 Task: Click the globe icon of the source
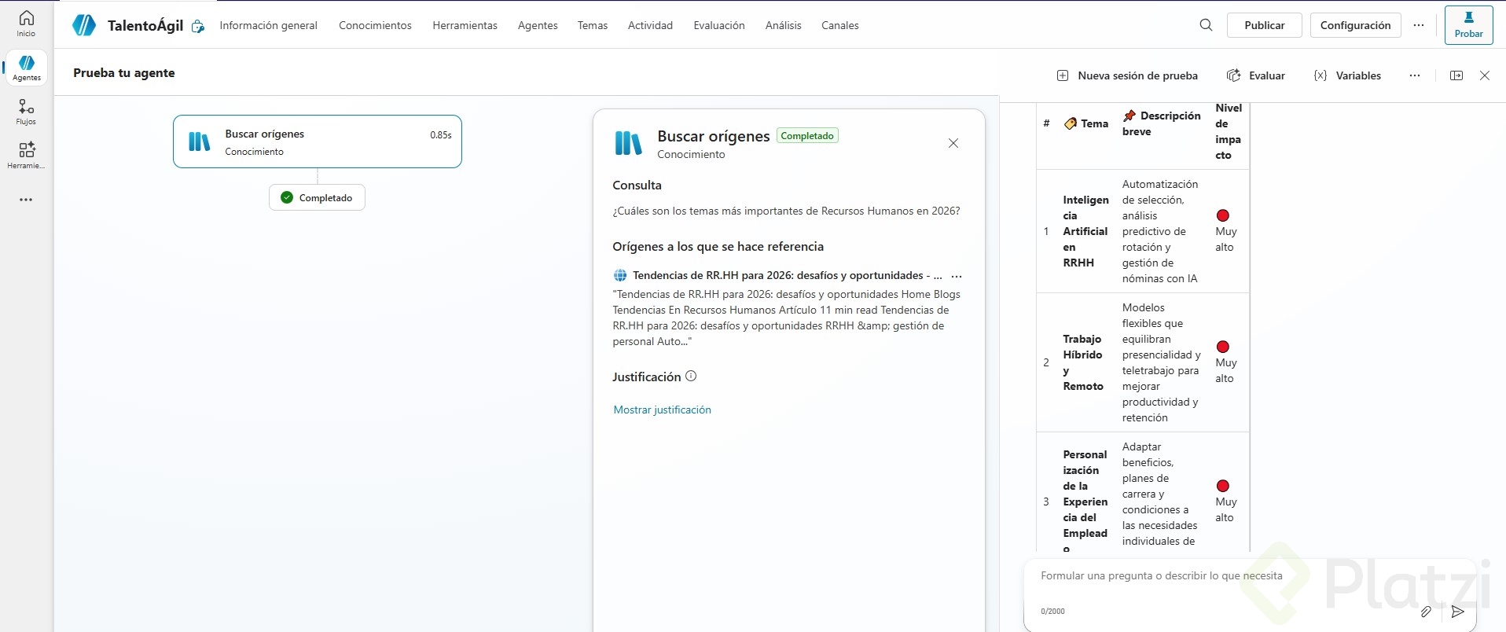(x=620, y=275)
